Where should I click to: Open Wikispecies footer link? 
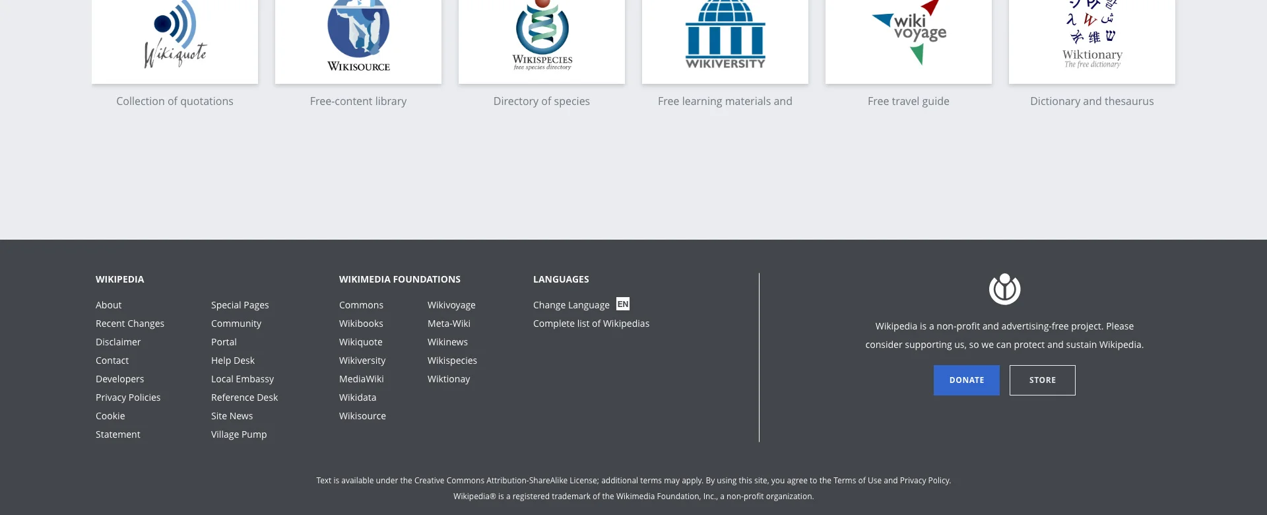pyautogui.click(x=452, y=360)
